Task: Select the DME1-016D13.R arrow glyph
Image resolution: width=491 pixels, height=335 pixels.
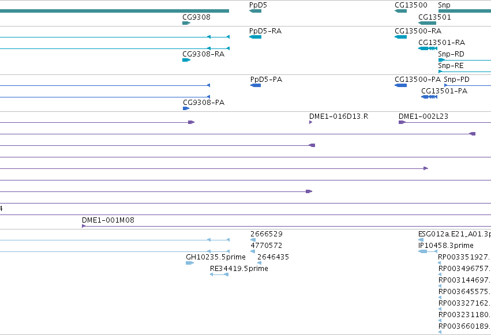Action: tap(310, 122)
